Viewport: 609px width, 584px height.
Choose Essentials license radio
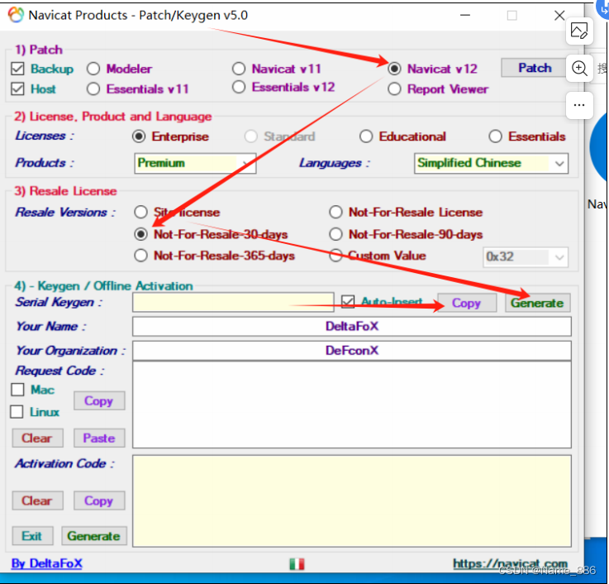pos(495,136)
